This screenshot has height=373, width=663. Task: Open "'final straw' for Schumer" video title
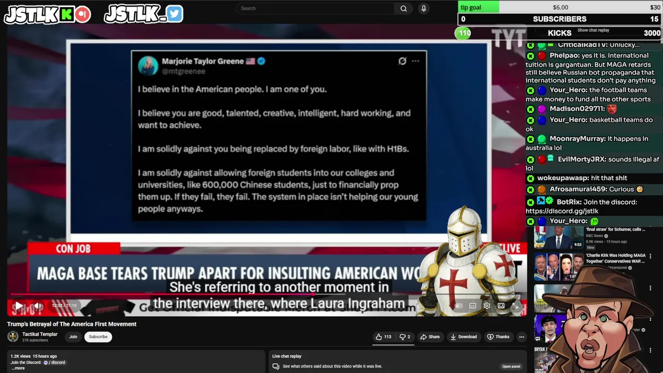click(615, 229)
